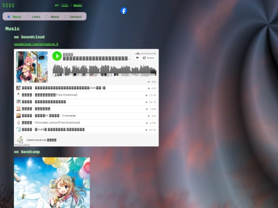Play the SoundCloud track with green button
Viewport: 278px width, 208px height.
(x=57, y=56)
